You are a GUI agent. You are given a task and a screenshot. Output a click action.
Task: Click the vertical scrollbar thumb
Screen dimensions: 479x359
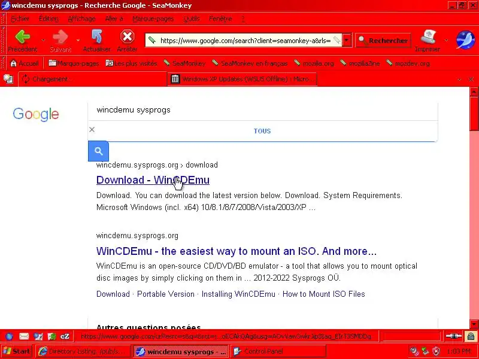(x=474, y=113)
